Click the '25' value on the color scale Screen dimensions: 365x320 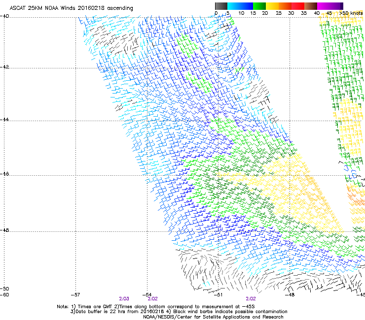point(279,13)
